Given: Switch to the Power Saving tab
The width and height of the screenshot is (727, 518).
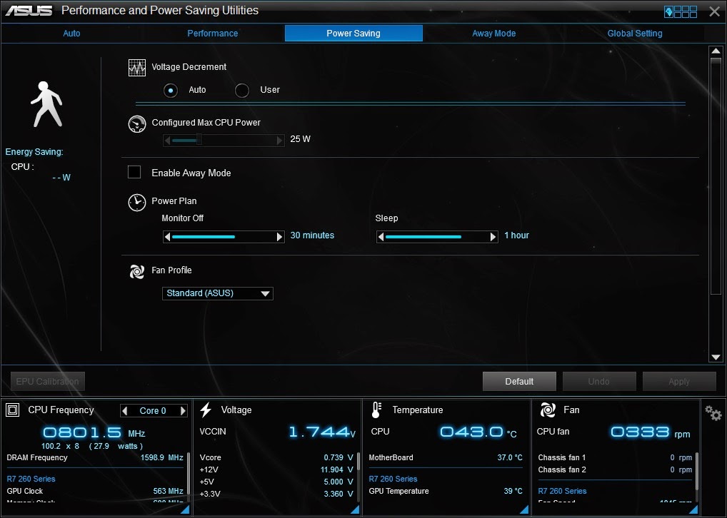Looking at the screenshot, I should tap(354, 34).
